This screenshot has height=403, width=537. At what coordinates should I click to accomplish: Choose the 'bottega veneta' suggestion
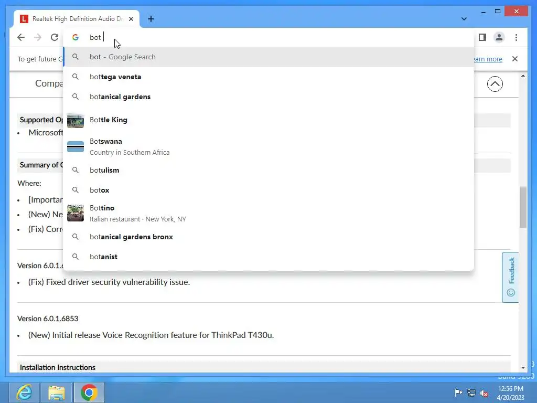click(x=268, y=77)
